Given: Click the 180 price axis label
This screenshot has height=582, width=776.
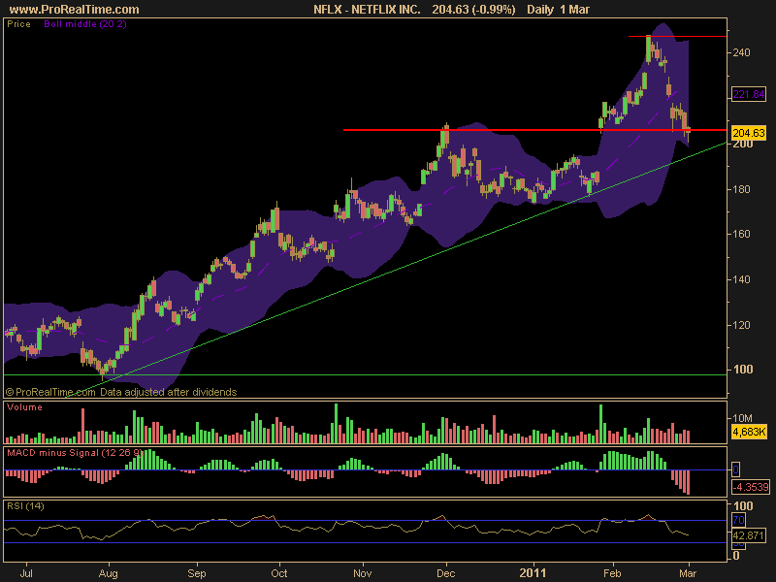Looking at the screenshot, I should pyautogui.click(x=742, y=189).
